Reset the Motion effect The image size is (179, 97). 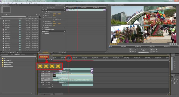[64, 12]
